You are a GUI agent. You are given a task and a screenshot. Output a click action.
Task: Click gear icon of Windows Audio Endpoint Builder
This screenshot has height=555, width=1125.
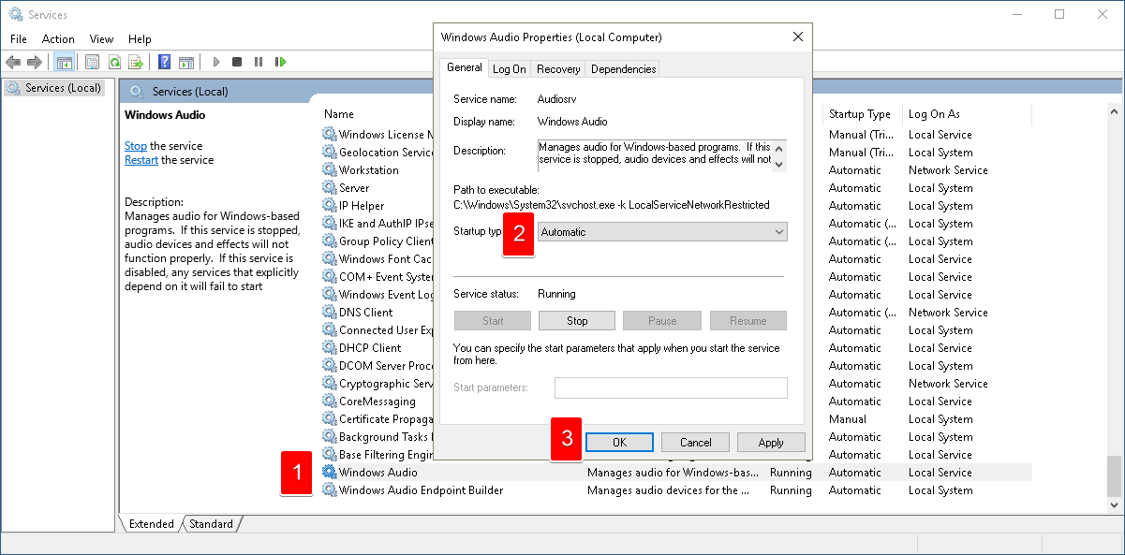pos(329,490)
